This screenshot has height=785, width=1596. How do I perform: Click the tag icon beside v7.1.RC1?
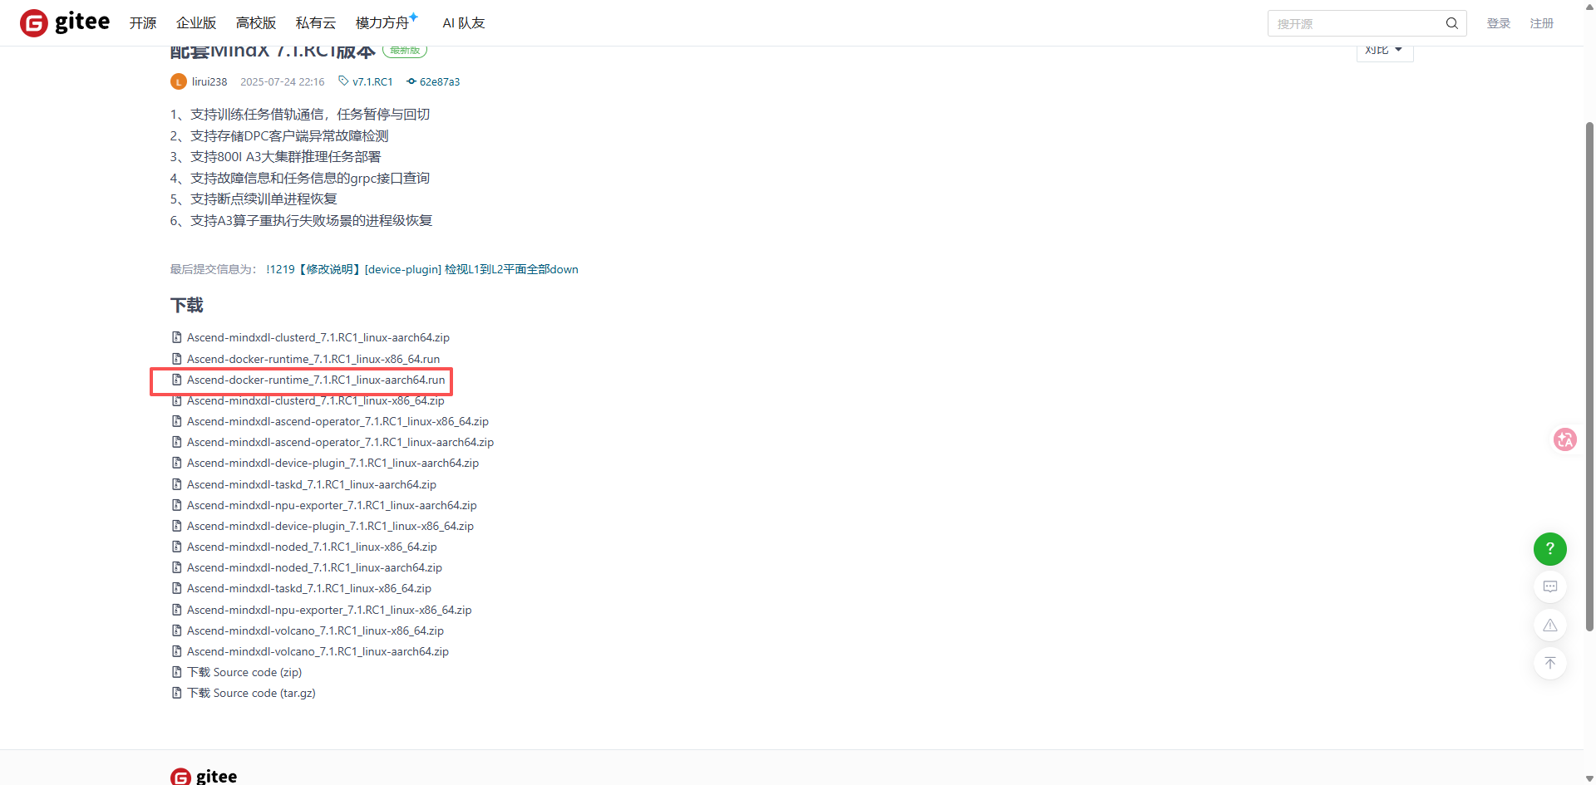click(x=343, y=81)
